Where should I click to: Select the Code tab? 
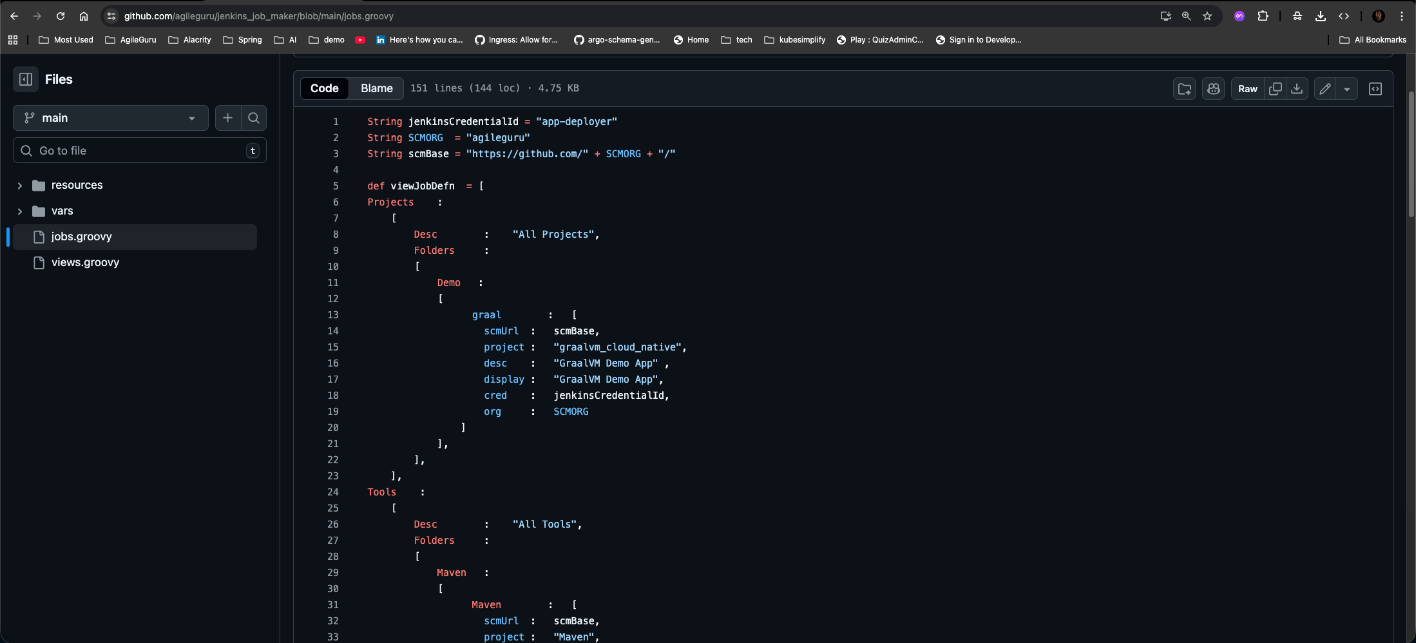324,88
